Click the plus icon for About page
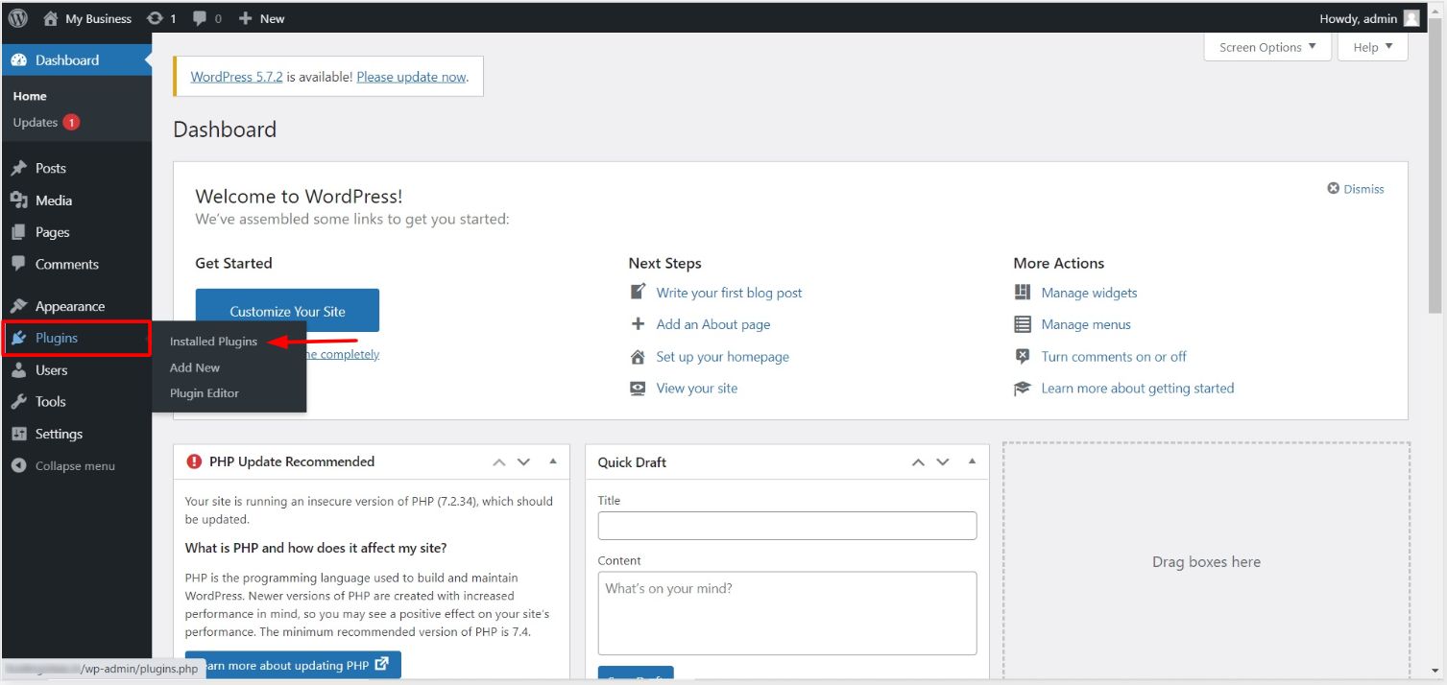 click(x=638, y=324)
